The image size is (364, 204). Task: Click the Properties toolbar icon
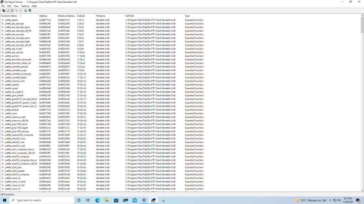pyautogui.click(x=21, y=11)
